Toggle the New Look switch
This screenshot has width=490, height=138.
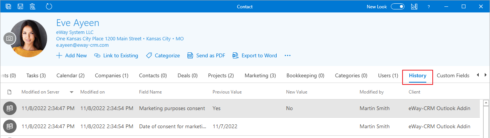tap(397, 6)
